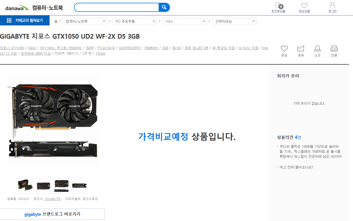Image resolution: width=353 pixels, height=221 pixels.
Task: Open the VGA breadcrumb dropdown
Action: click(x=185, y=21)
